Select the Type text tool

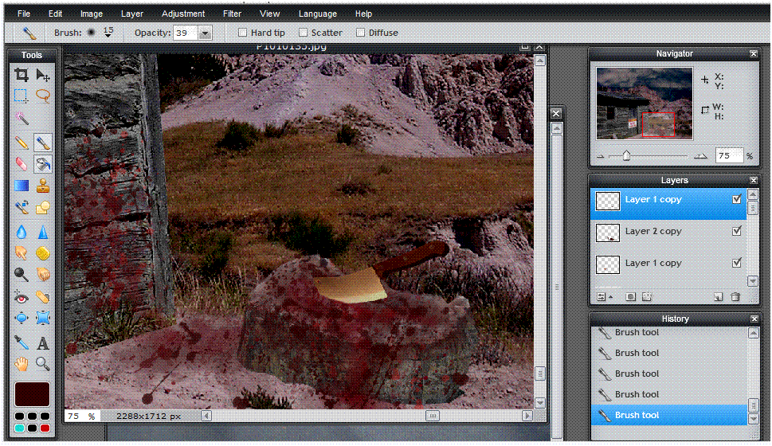pyautogui.click(x=43, y=343)
